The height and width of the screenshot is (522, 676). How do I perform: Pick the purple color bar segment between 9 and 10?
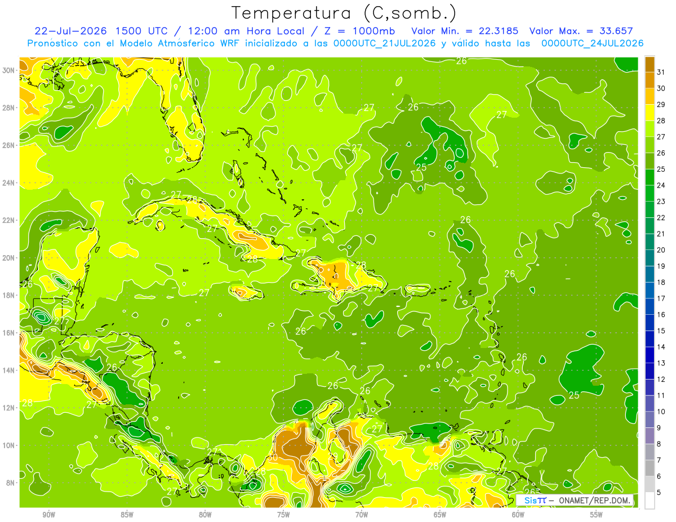point(650,420)
